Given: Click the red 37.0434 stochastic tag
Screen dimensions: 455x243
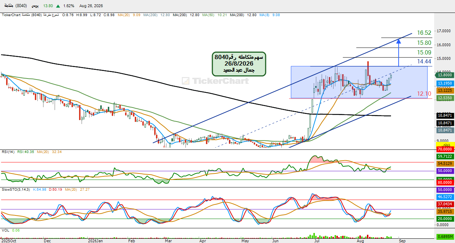Looking at the screenshot, I should (445, 204).
